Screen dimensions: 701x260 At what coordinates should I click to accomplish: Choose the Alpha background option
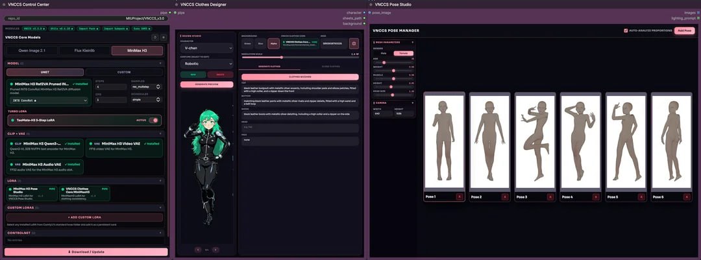(x=273, y=44)
